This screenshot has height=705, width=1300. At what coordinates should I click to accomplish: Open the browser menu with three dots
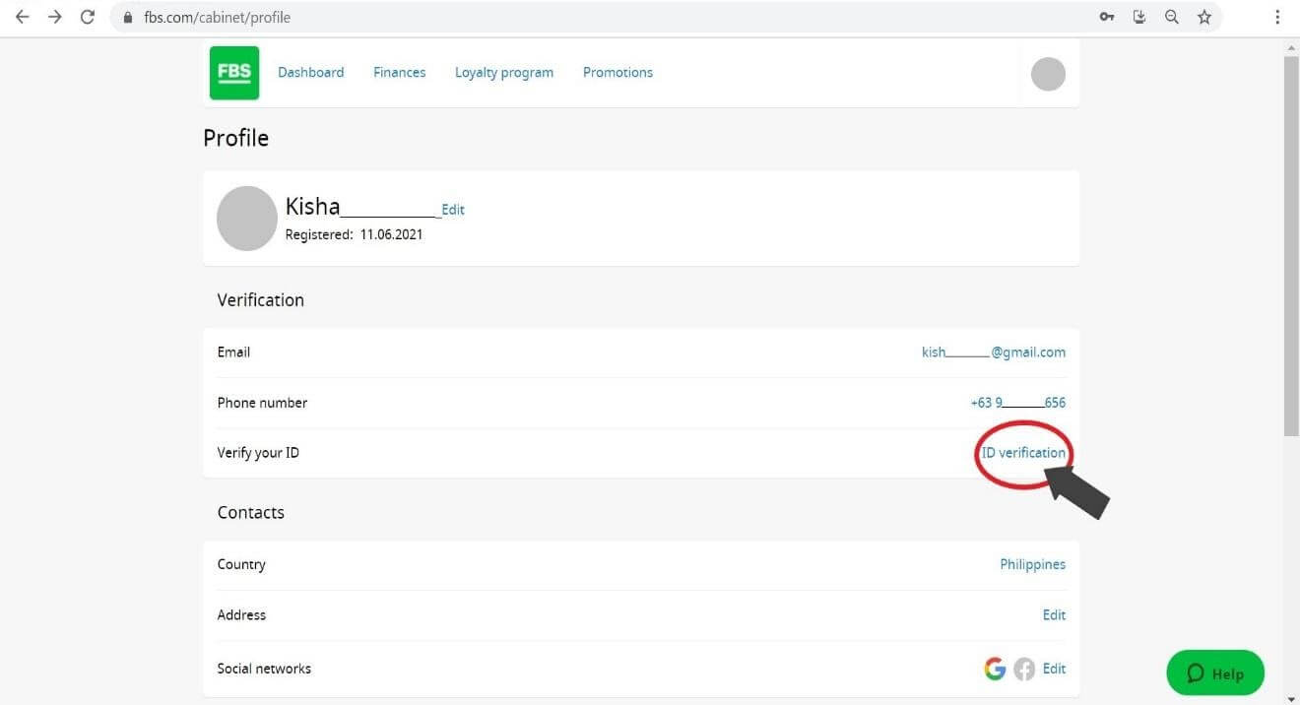(1277, 17)
